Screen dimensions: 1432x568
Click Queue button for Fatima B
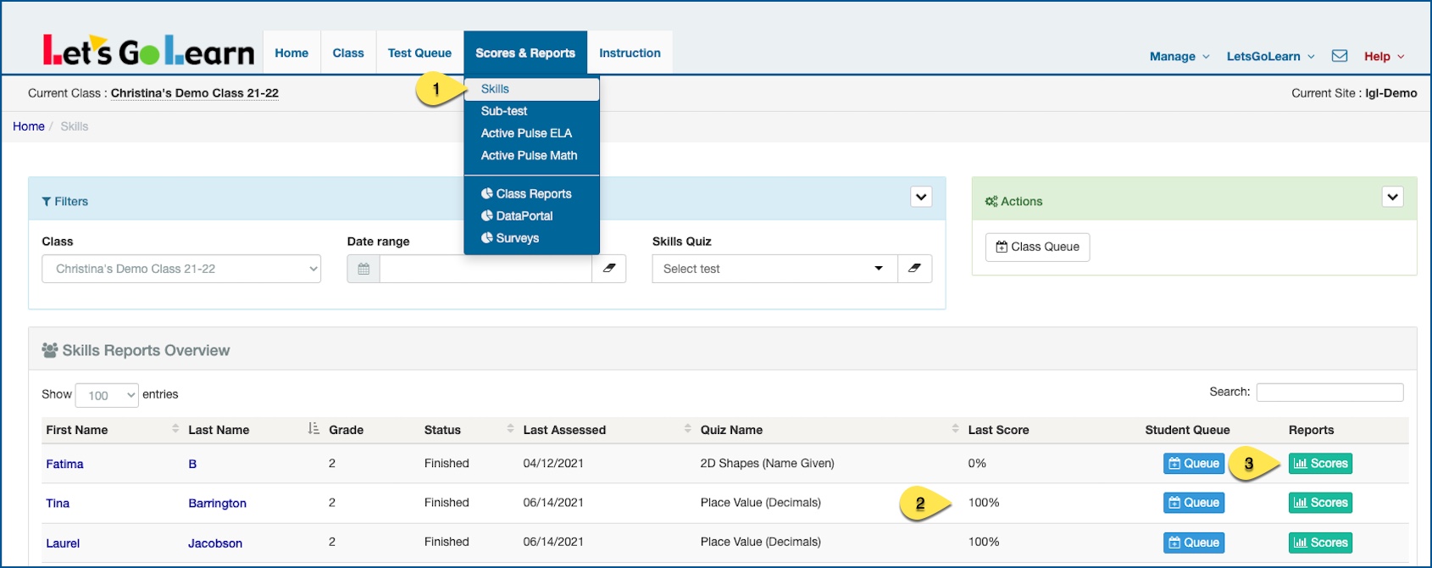point(1194,463)
